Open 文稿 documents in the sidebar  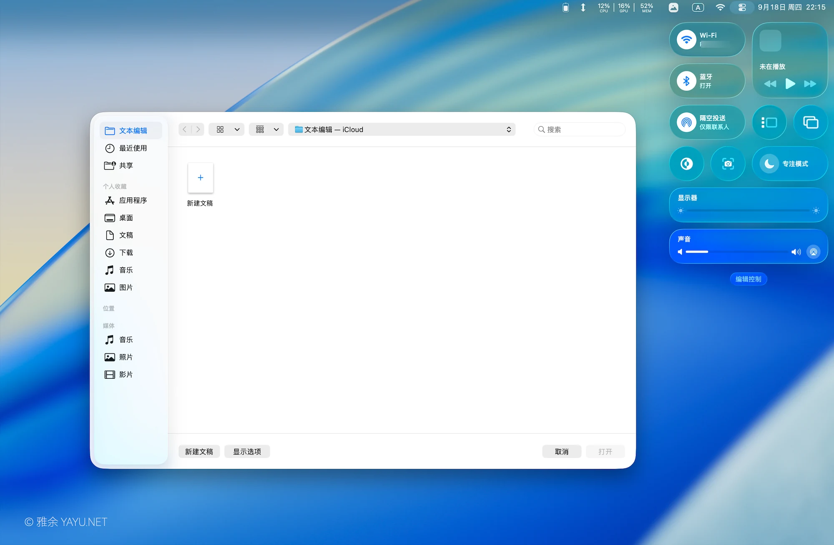131,235
